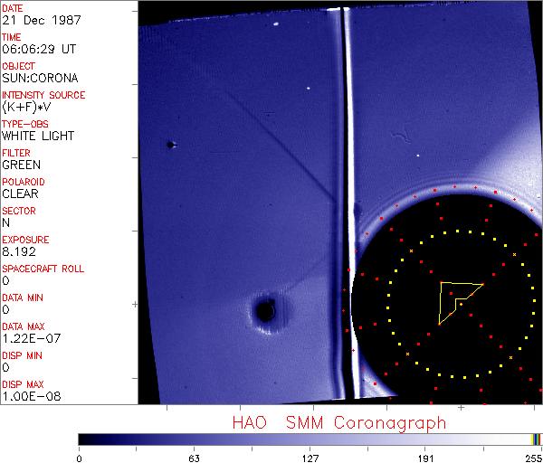Select the GREEN filter value
Viewport: 543px width, 463px height.
pos(21,165)
